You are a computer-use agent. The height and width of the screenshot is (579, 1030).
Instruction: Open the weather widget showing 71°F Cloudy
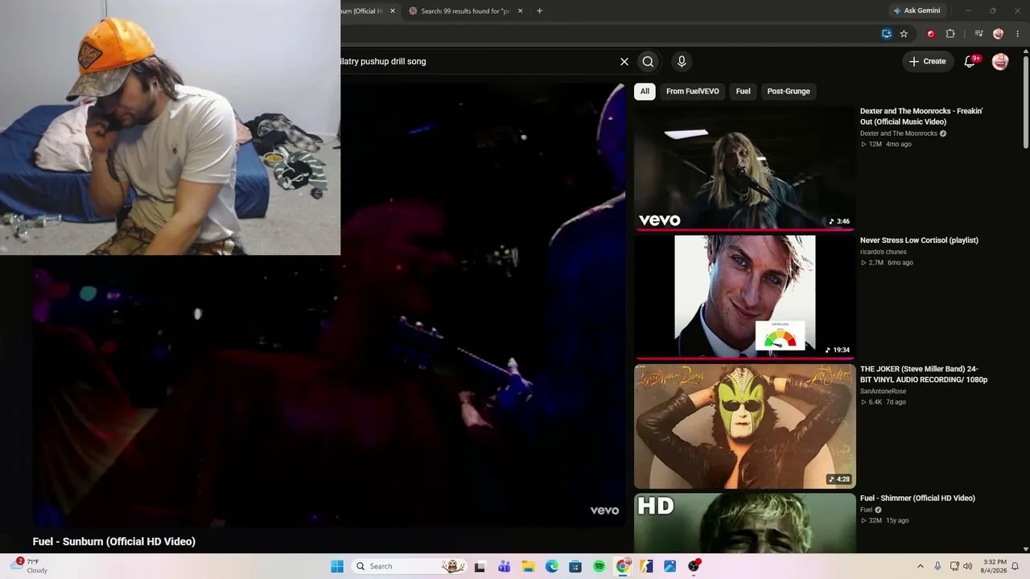pyautogui.click(x=30, y=566)
